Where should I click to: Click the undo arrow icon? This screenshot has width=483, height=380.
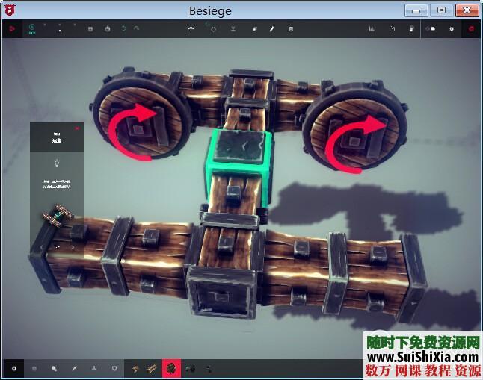point(123,28)
